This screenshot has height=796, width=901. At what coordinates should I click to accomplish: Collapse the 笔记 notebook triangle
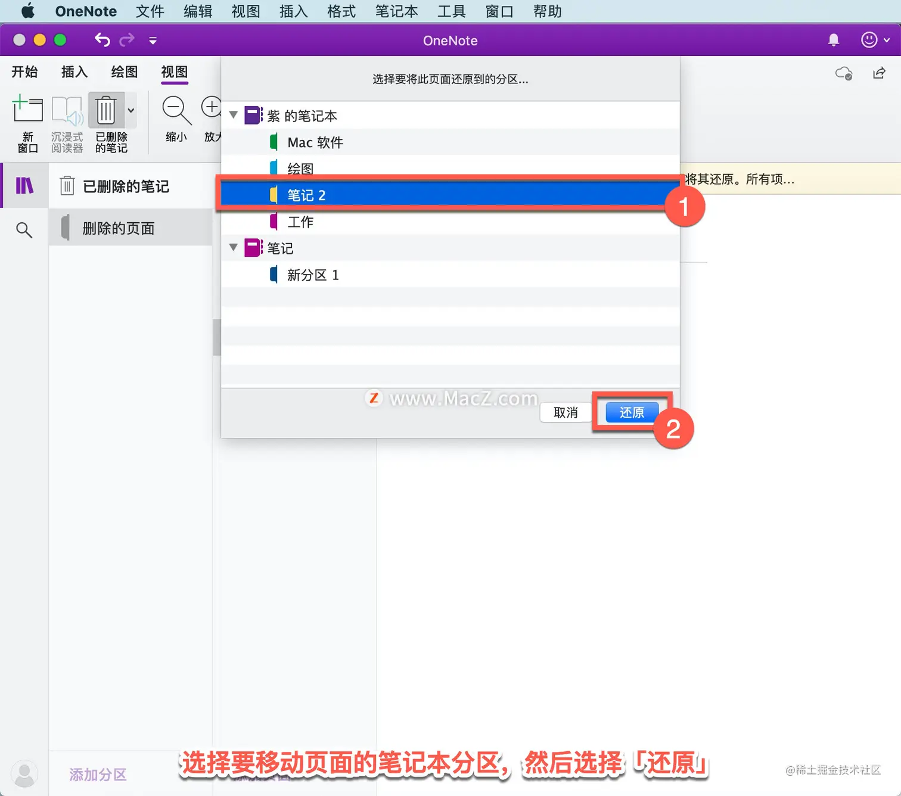(x=234, y=247)
